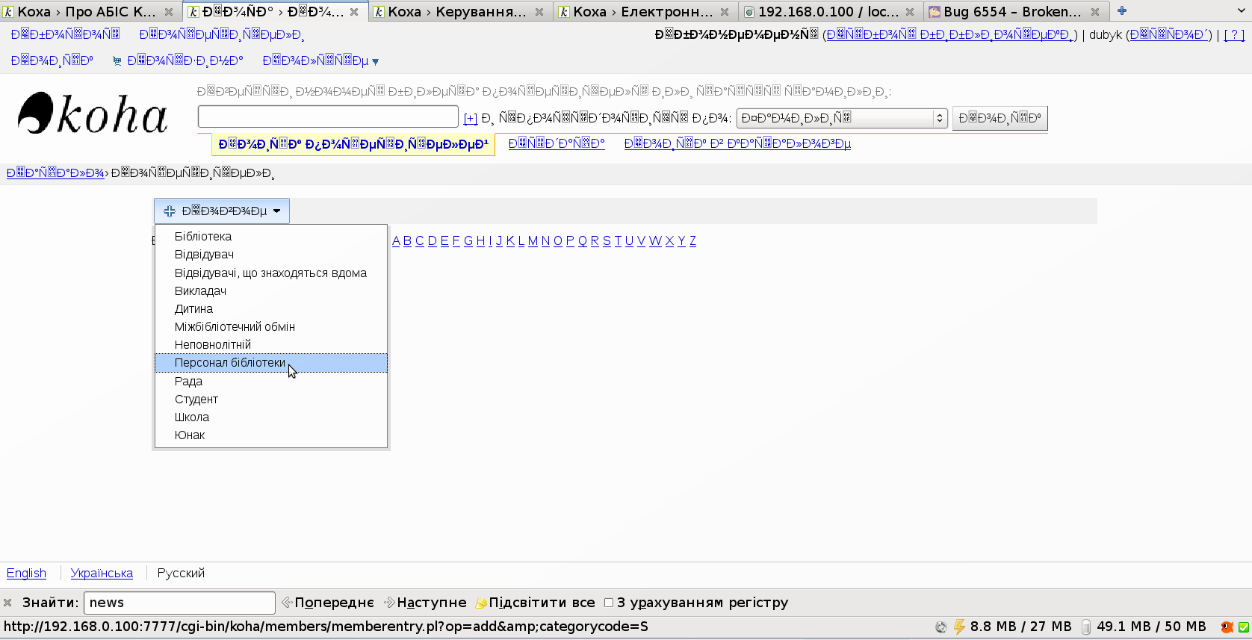Click the highlight-all marker icon in the find bar

[481, 603]
